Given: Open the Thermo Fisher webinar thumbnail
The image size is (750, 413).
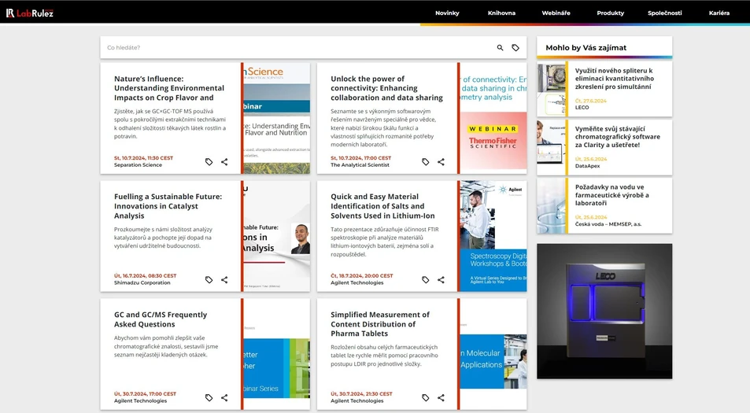Looking at the screenshot, I should 493,118.
